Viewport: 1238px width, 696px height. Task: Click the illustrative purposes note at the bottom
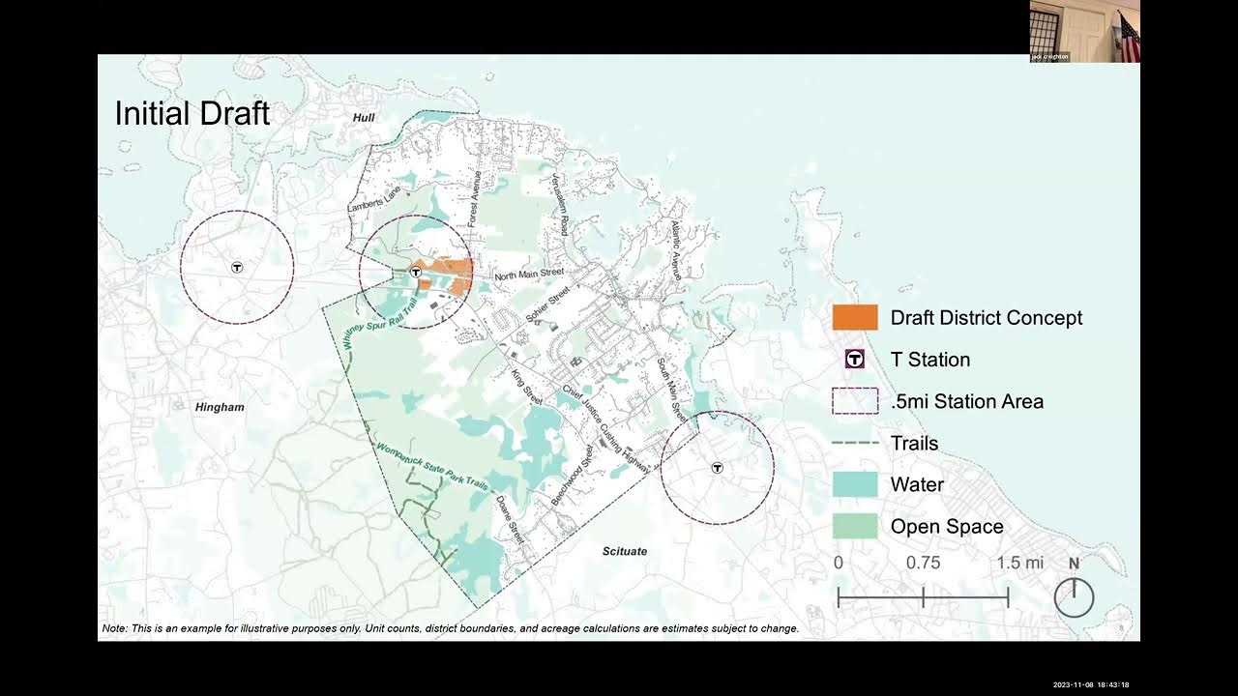451,628
